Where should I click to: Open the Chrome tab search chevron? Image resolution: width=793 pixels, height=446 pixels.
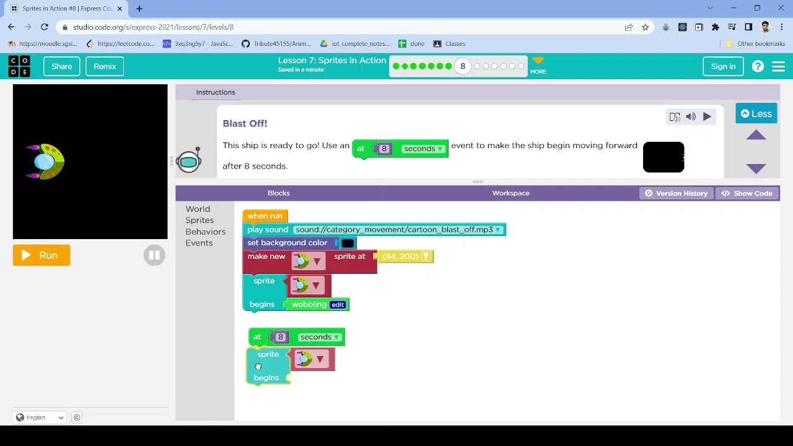click(x=710, y=8)
